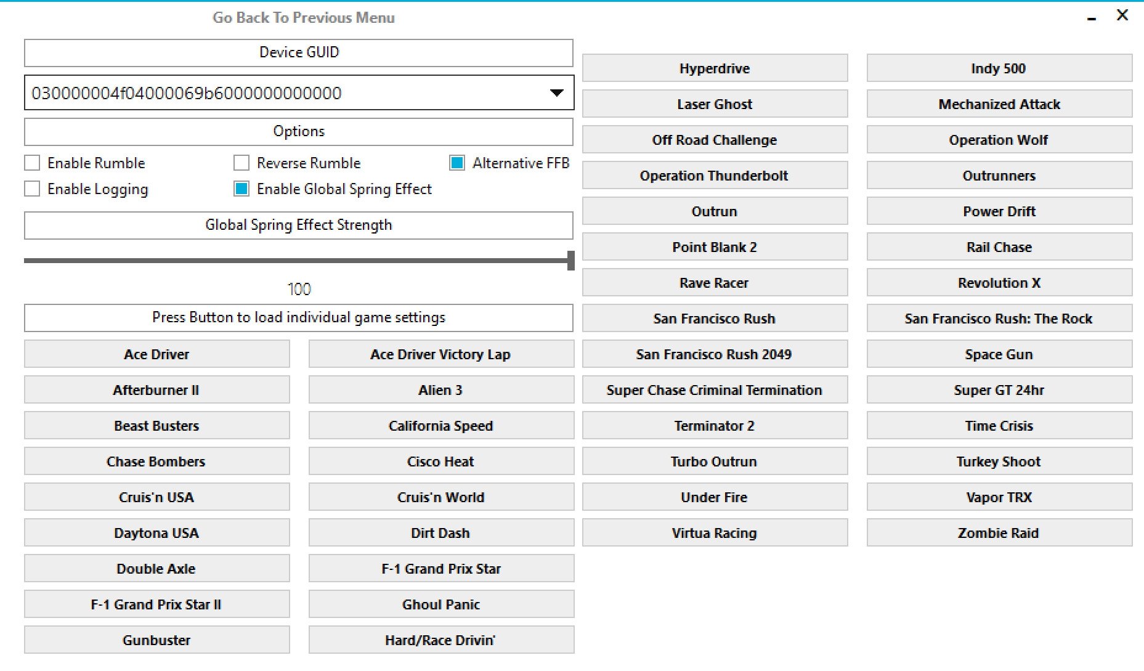Select F-1 Grand Prix Star II
Screen dimensions: 1144x671
point(157,604)
